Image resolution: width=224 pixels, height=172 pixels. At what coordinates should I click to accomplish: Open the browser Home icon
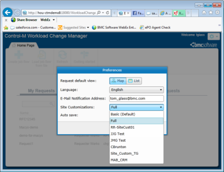tap(204, 13)
